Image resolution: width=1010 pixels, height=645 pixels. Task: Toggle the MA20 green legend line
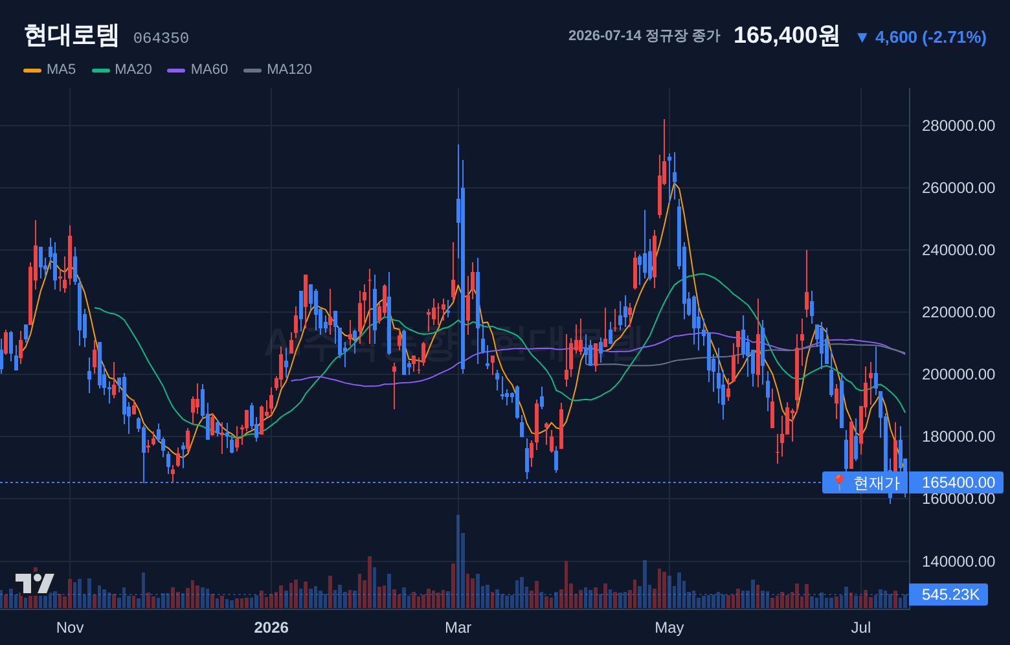101,70
